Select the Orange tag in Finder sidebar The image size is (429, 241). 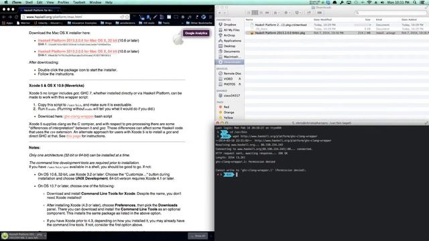click(x=229, y=112)
